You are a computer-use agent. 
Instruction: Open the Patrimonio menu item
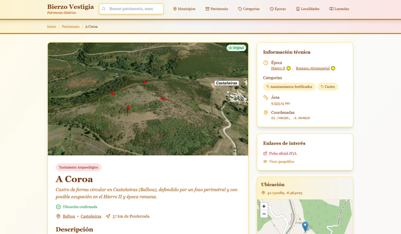point(217,9)
